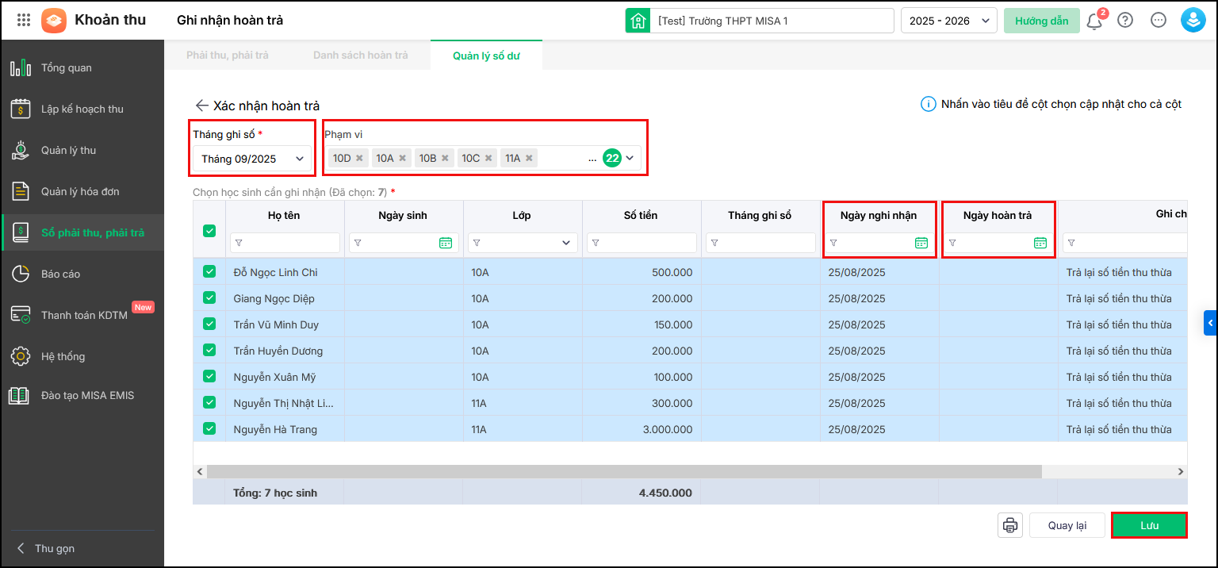The width and height of the screenshot is (1218, 568).
Task: Open calendar picker in Ngày hoàn trả filter
Action: coord(1040,243)
